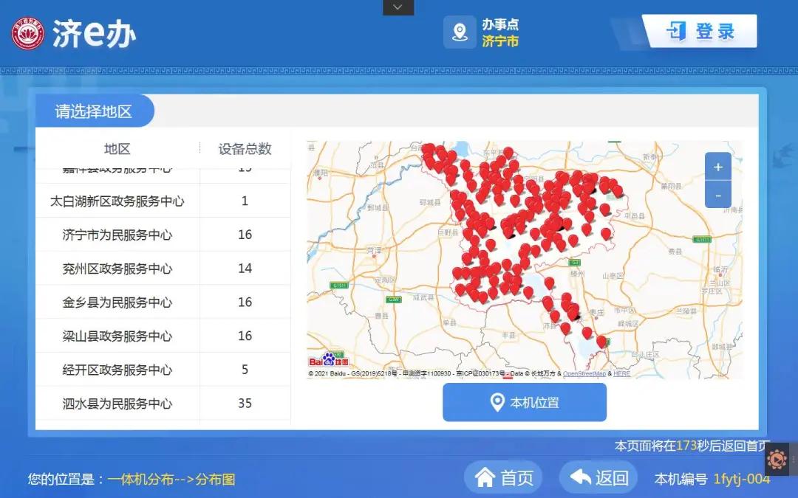798x498 pixels.
Task: Open the HERE attribution link
Action: pyautogui.click(x=622, y=373)
